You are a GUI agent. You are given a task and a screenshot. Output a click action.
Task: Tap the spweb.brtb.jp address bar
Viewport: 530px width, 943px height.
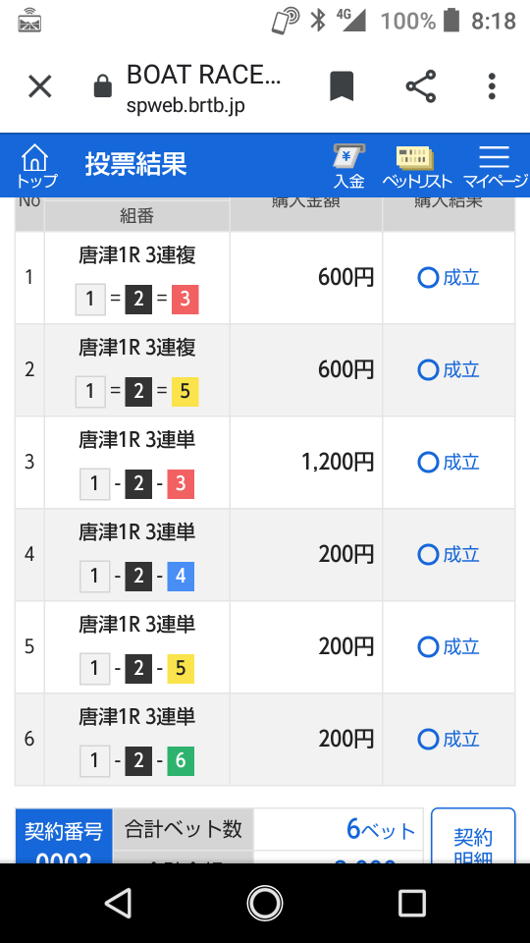pyautogui.click(x=185, y=106)
